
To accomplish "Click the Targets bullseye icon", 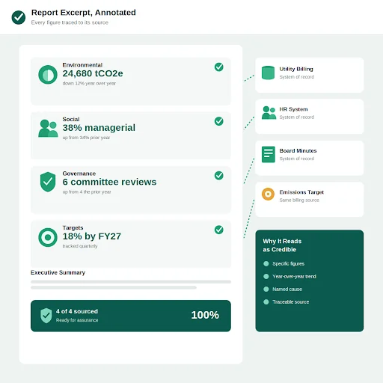I will pos(48,237).
